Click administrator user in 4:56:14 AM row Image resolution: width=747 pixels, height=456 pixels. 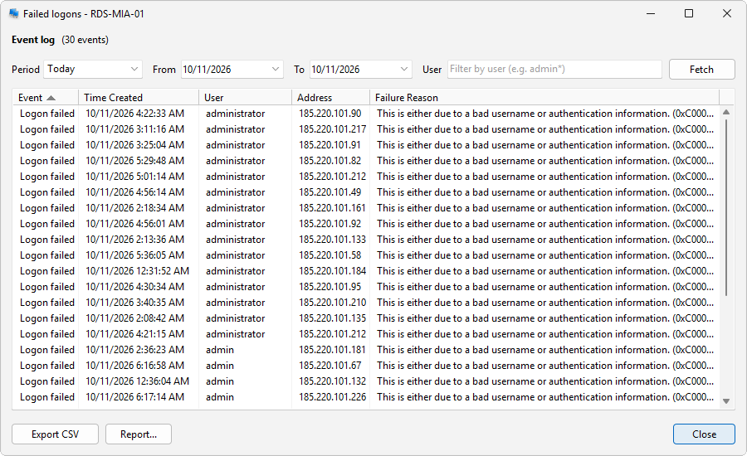point(236,192)
